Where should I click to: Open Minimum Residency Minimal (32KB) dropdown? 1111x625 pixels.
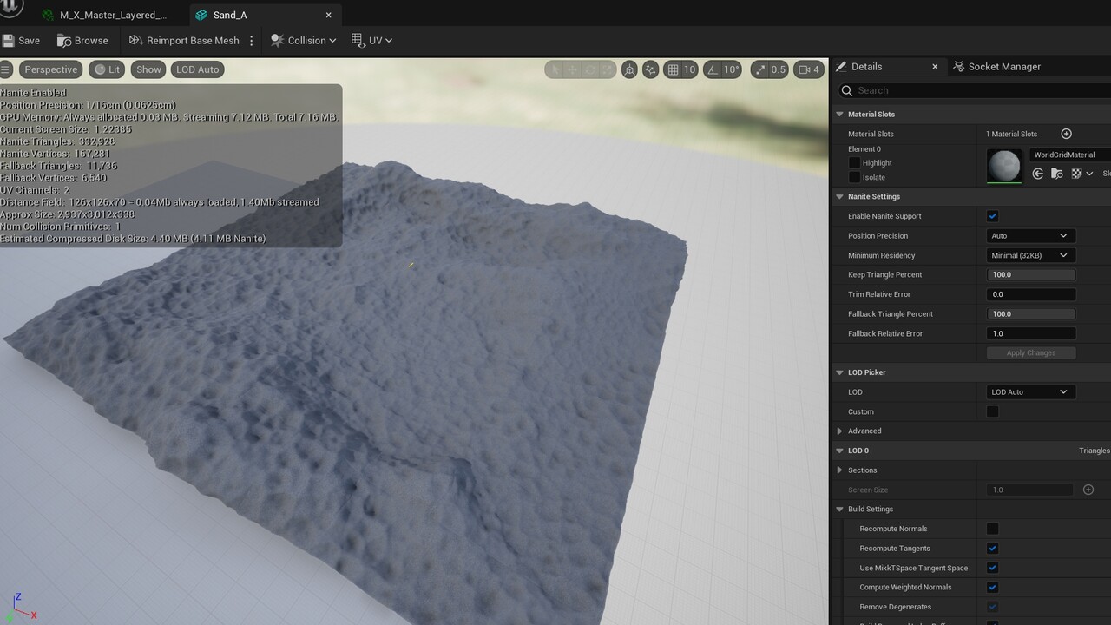(1031, 255)
